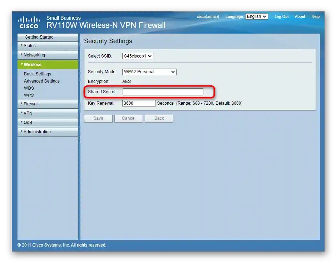The image size is (336, 263).
Task: Open the Select SSID dropdown
Action: pos(138,56)
